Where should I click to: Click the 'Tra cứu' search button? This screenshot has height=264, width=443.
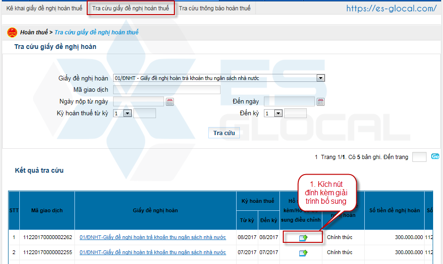[x=224, y=133]
